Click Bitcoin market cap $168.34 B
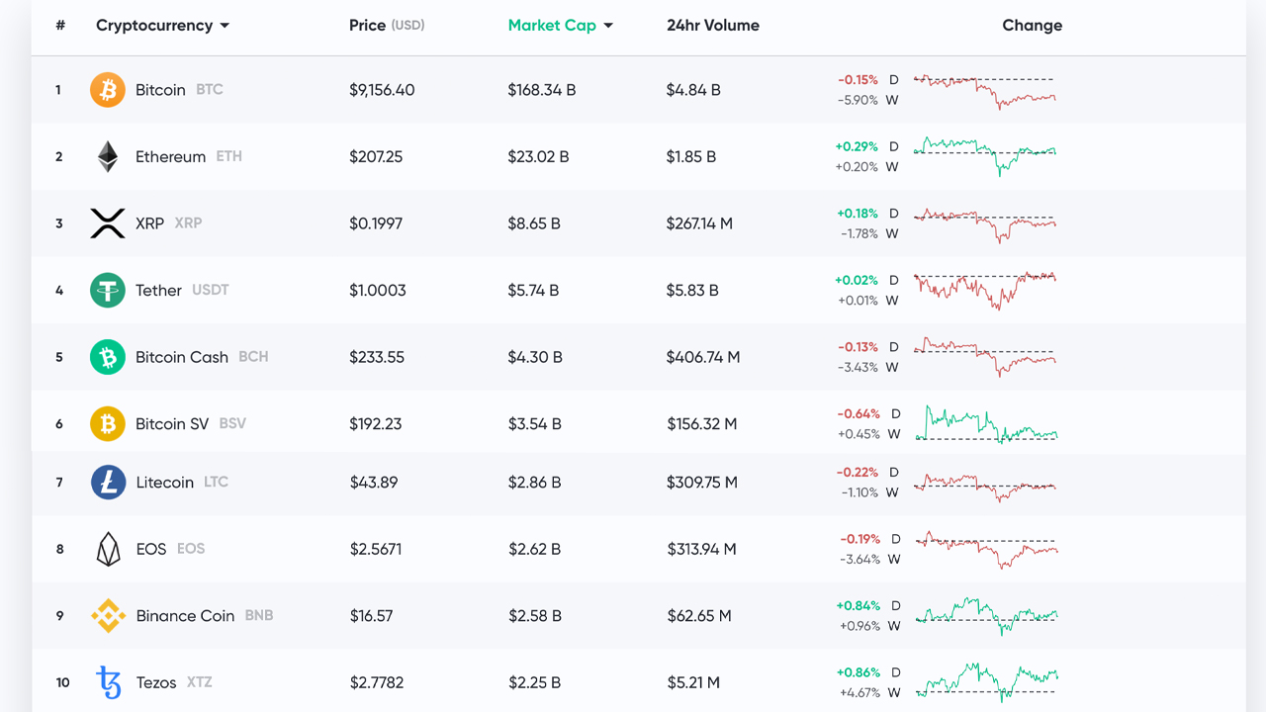1266x712 pixels. point(542,90)
